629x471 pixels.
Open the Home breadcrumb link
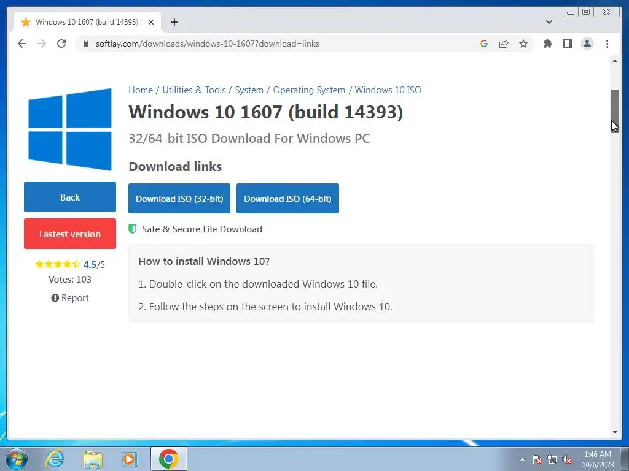click(141, 90)
